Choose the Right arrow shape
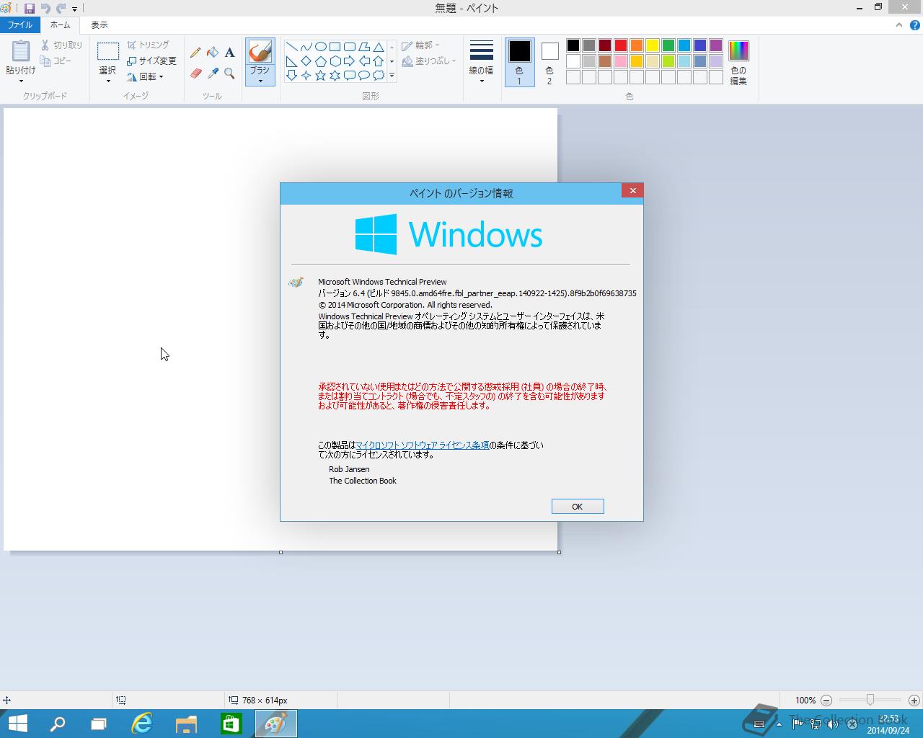This screenshot has height=738, width=923. 350,61
